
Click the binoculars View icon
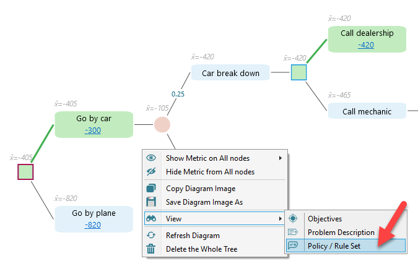coord(151,218)
